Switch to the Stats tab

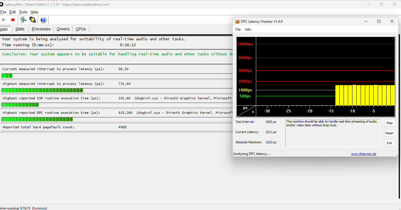click(x=20, y=29)
